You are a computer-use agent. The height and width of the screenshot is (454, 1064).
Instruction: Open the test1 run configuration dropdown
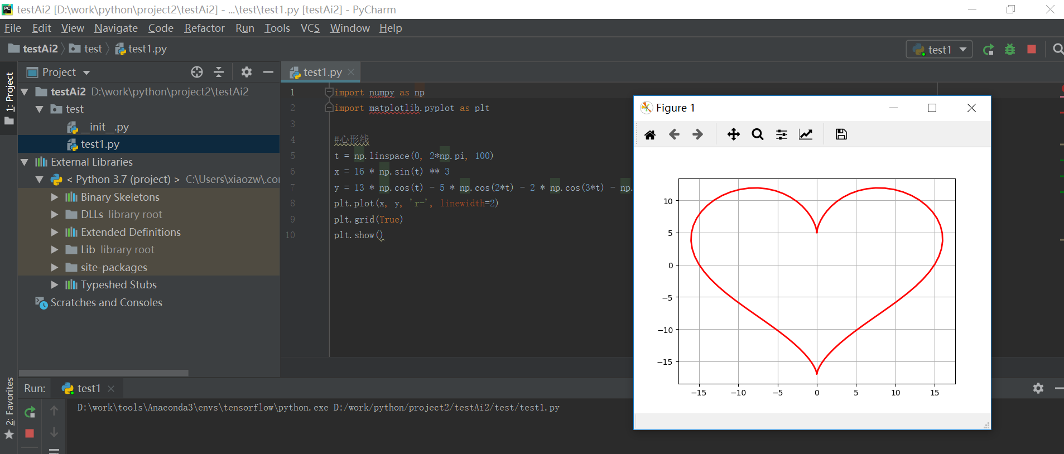963,50
